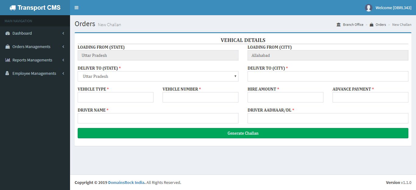
Task: Click the disabled Loading From (City) field
Action: pos(328,55)
